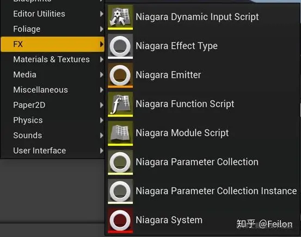Expand arrow next to Paper2D

click(x=102, y=105)
